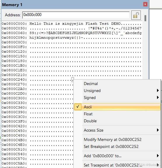162x168 pixels.
Task: Open the Unsigned submenu
Action: [117, 91]
